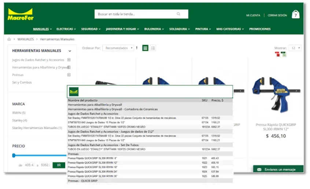This screenshot has height=189, width=310.
Task: Filter by Stanley Herramientas Manuales (1)
Action: point(37,128)
